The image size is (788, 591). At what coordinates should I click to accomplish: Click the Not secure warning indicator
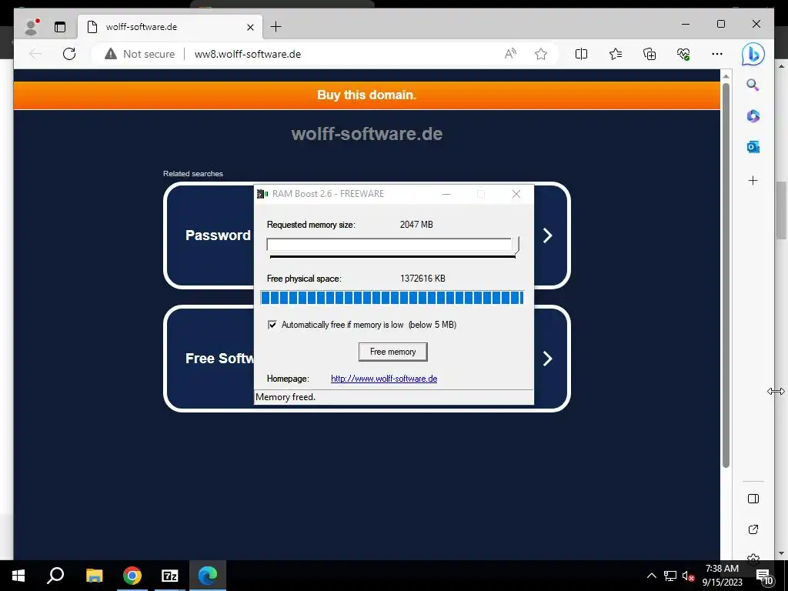pyautogui.click(x=140, y=54)
